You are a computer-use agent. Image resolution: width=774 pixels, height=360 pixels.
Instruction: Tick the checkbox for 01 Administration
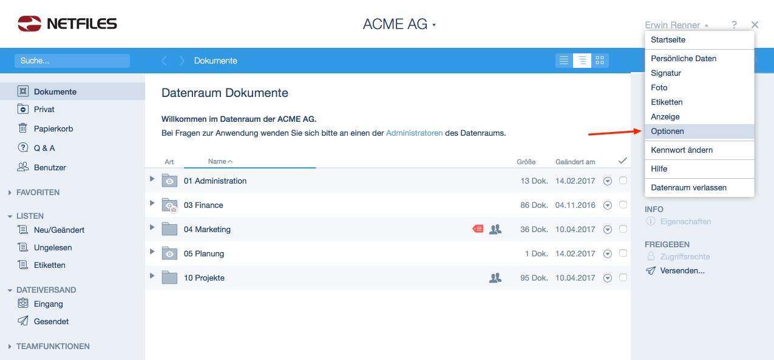click(623, 181)
